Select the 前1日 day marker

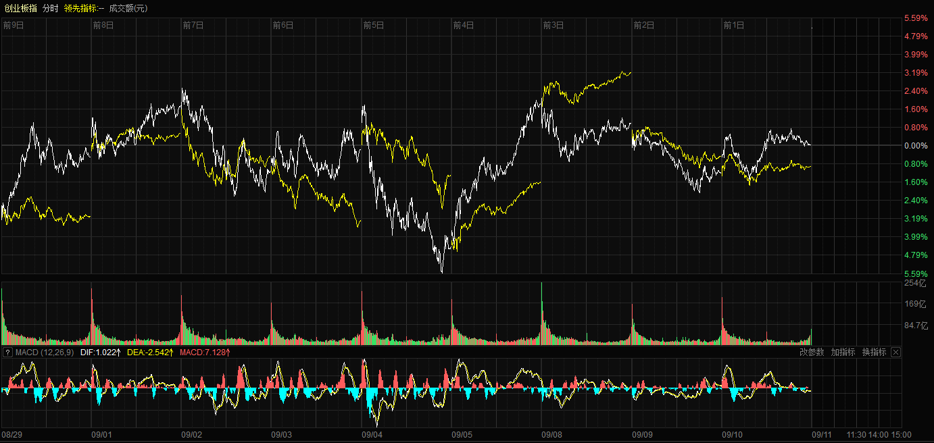(734, 25)
